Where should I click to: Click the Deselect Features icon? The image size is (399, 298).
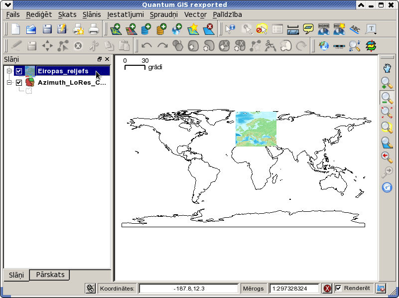tap(262, 29)
